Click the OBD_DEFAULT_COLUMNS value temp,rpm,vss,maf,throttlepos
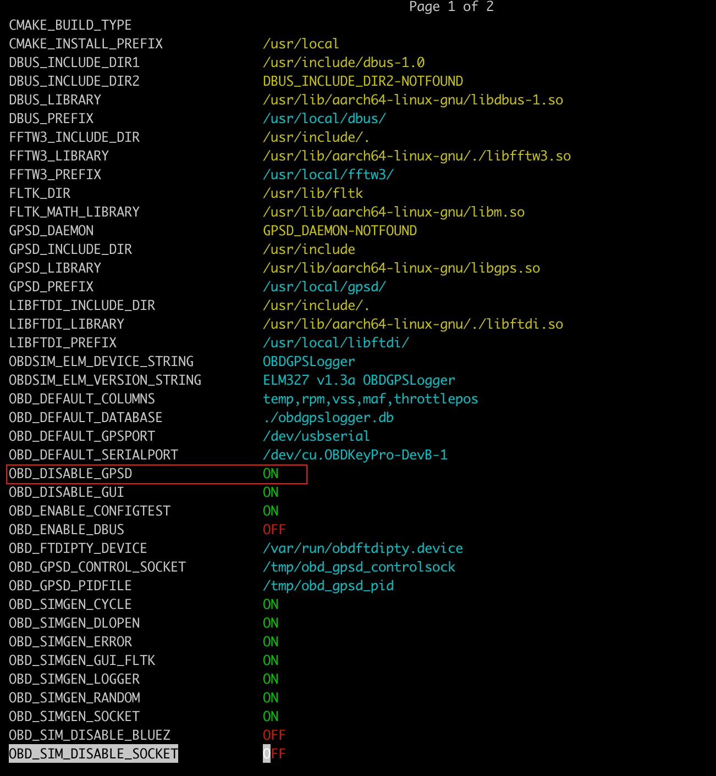Screen dimensions: 716x776 pos(370,399)
